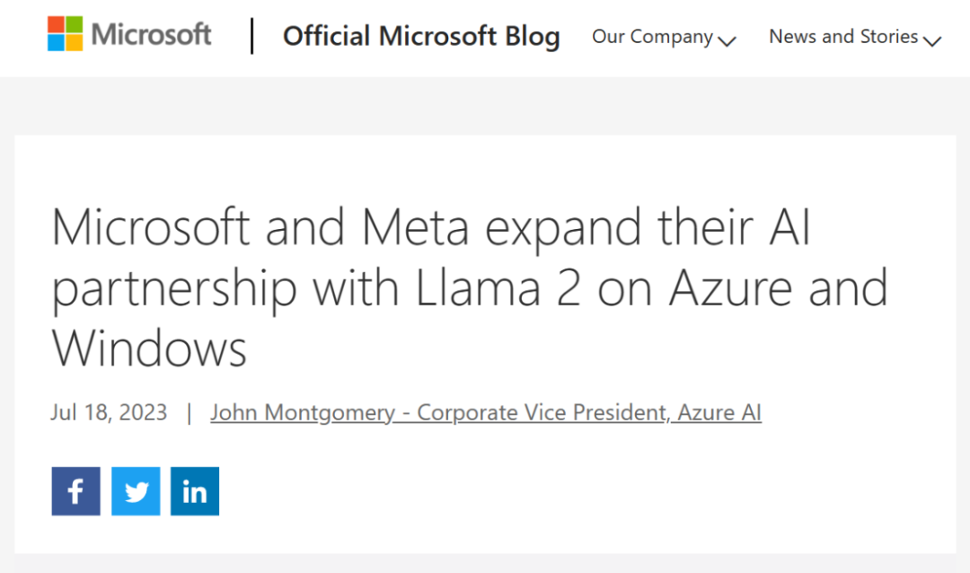
Task: Click the Jul 18, 2023 publish date
Action: coord(109,412)
